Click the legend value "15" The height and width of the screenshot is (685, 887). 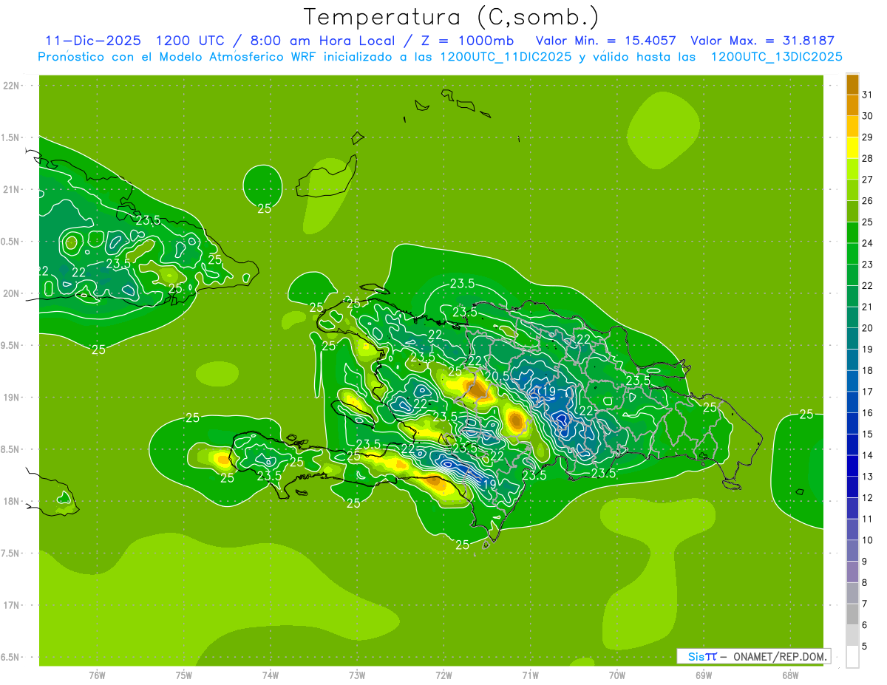[867, 434]
